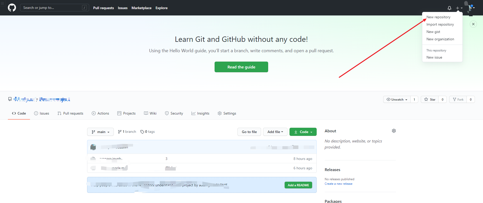Click the Fork button
Image resolution: width=483 pixels, height=203 pixels.
(x=458, y=99)
